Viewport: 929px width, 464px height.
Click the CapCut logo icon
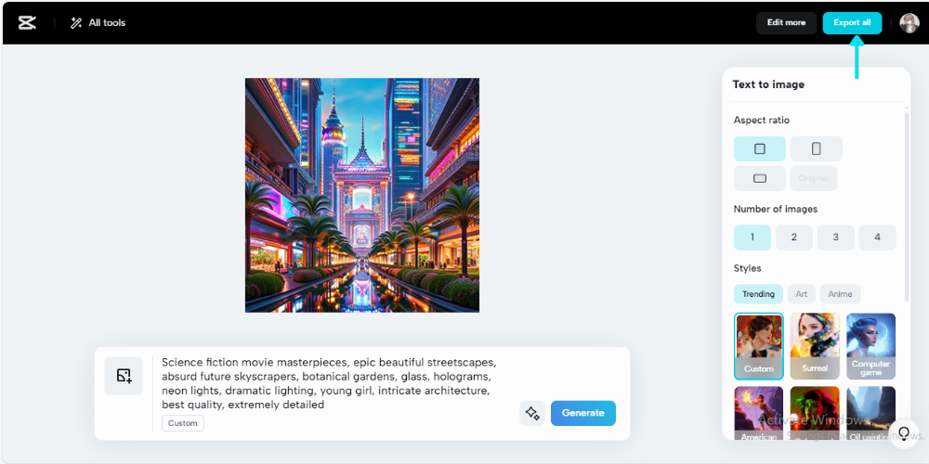tap(27, 23)
